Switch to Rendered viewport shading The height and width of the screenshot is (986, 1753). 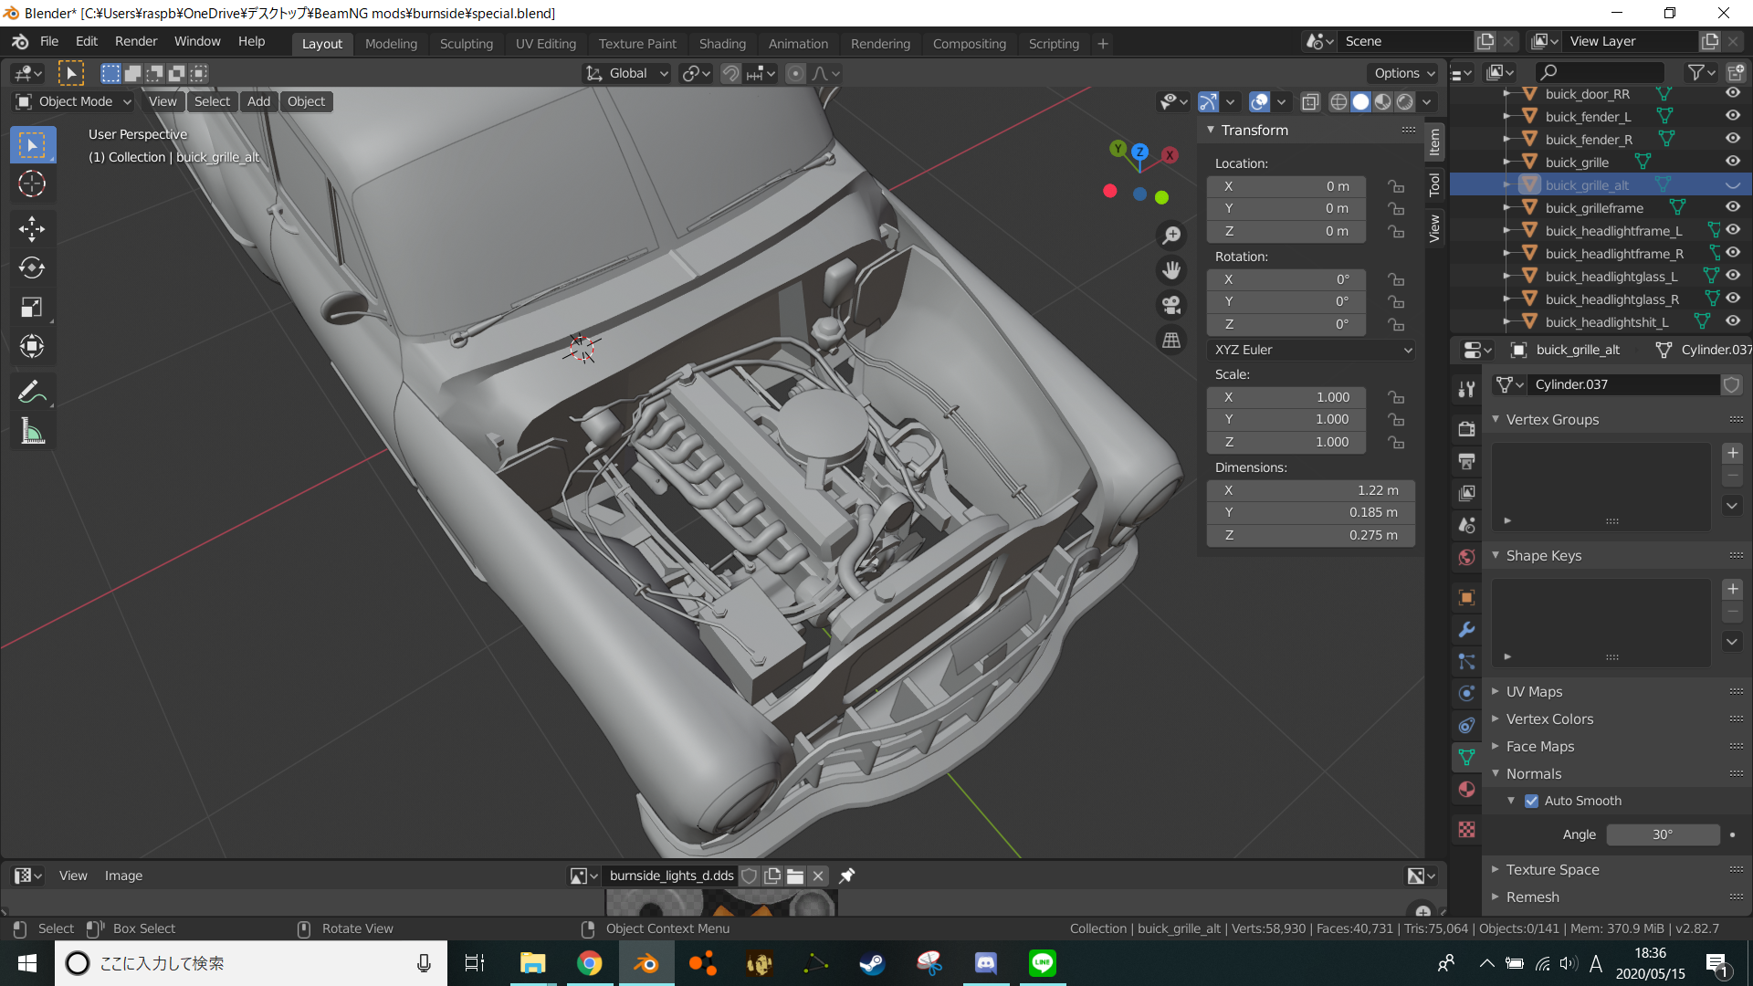[x=1405, y=101]
